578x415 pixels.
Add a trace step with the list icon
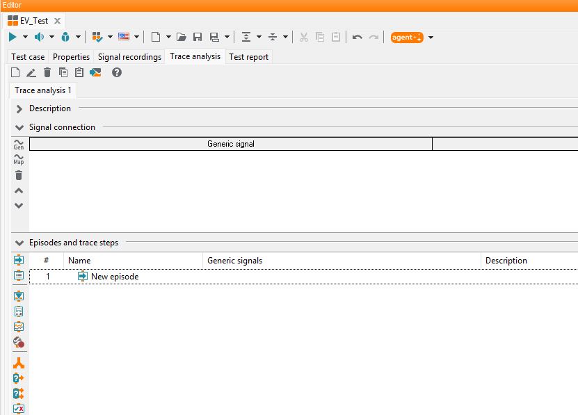19,275
